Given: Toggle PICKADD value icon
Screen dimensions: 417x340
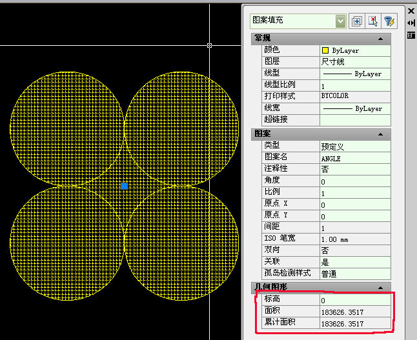Looking at the screenshot, I should [x=356, y=21].
